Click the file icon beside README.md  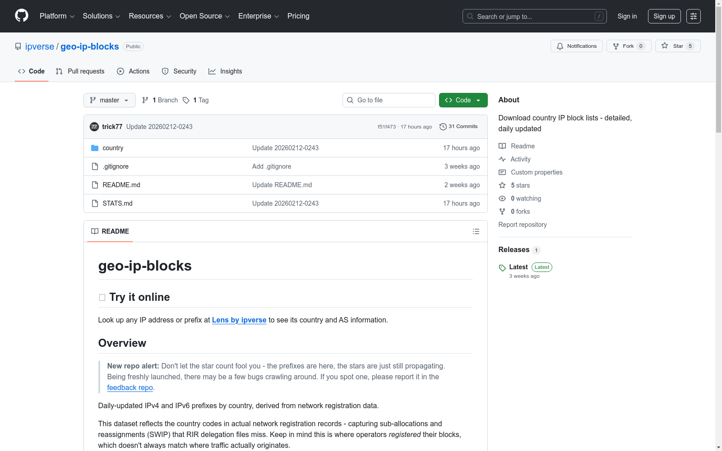(95, 185)
